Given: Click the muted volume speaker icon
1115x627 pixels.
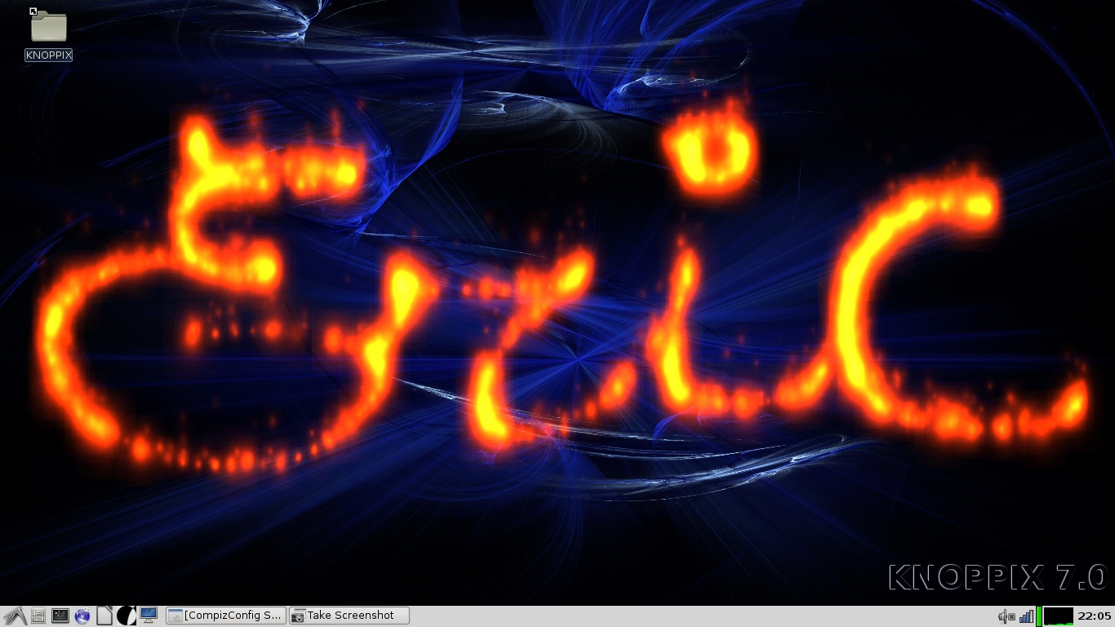Looking at the screenshot, I should click(x=1006, y=616).
